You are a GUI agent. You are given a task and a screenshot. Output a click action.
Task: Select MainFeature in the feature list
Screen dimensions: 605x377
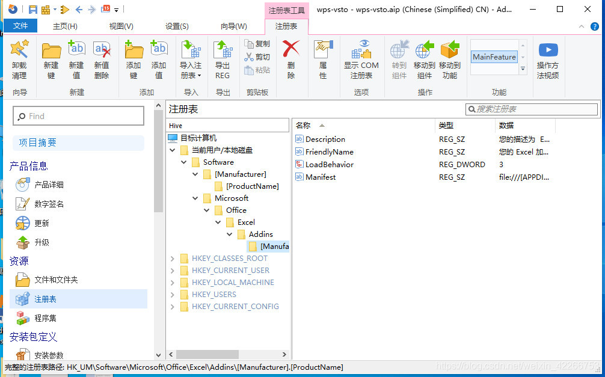pyautogui.click(x=494, y=57)
